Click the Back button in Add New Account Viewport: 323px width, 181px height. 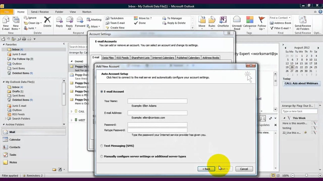206,169
